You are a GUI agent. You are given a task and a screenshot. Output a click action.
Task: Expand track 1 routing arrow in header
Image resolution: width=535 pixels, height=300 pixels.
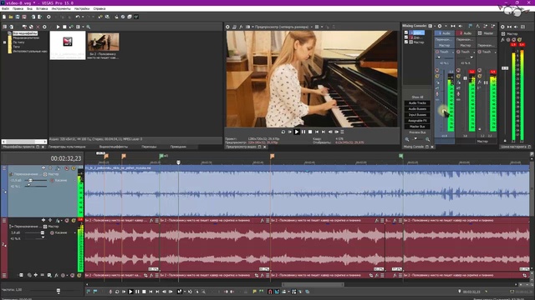11,174
